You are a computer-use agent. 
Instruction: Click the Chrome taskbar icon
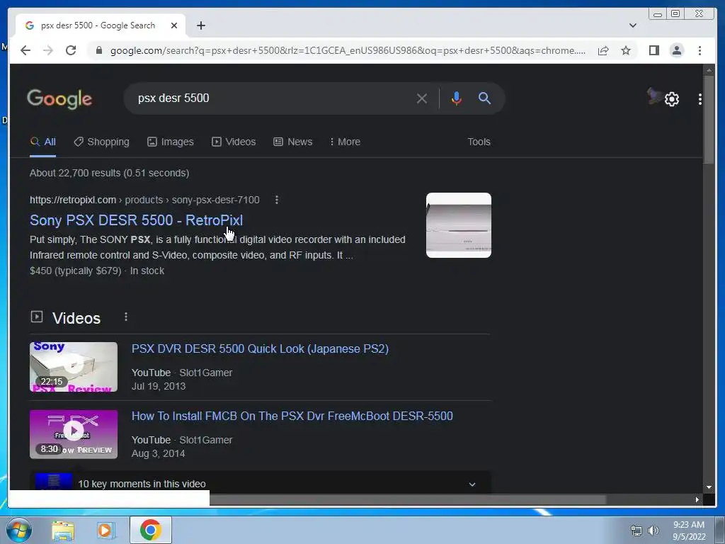[150, 530]
